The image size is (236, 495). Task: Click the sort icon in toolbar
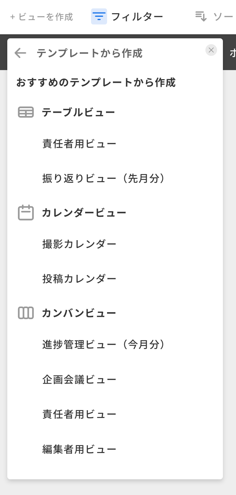coord(201,16)
